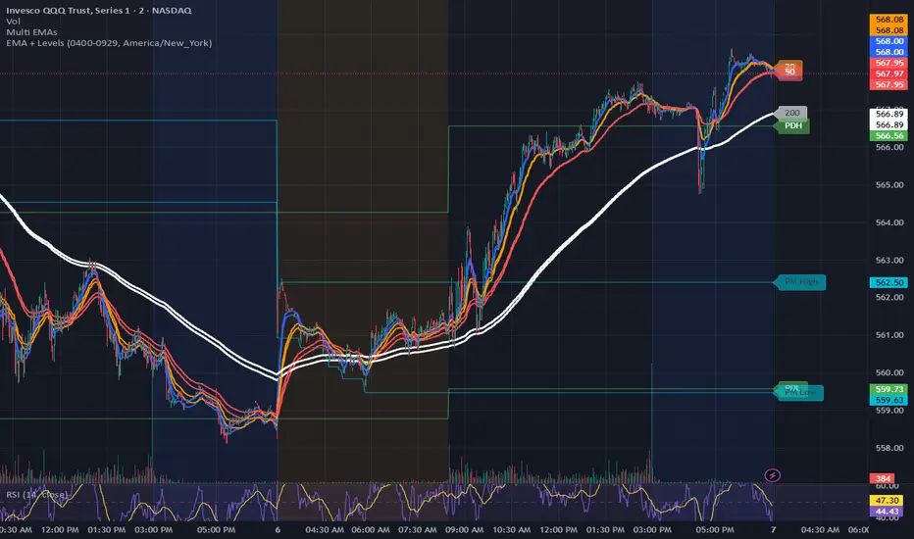Click the orange-red 50 EMA line label
914x539 pixels.
(x=789, y=73)
